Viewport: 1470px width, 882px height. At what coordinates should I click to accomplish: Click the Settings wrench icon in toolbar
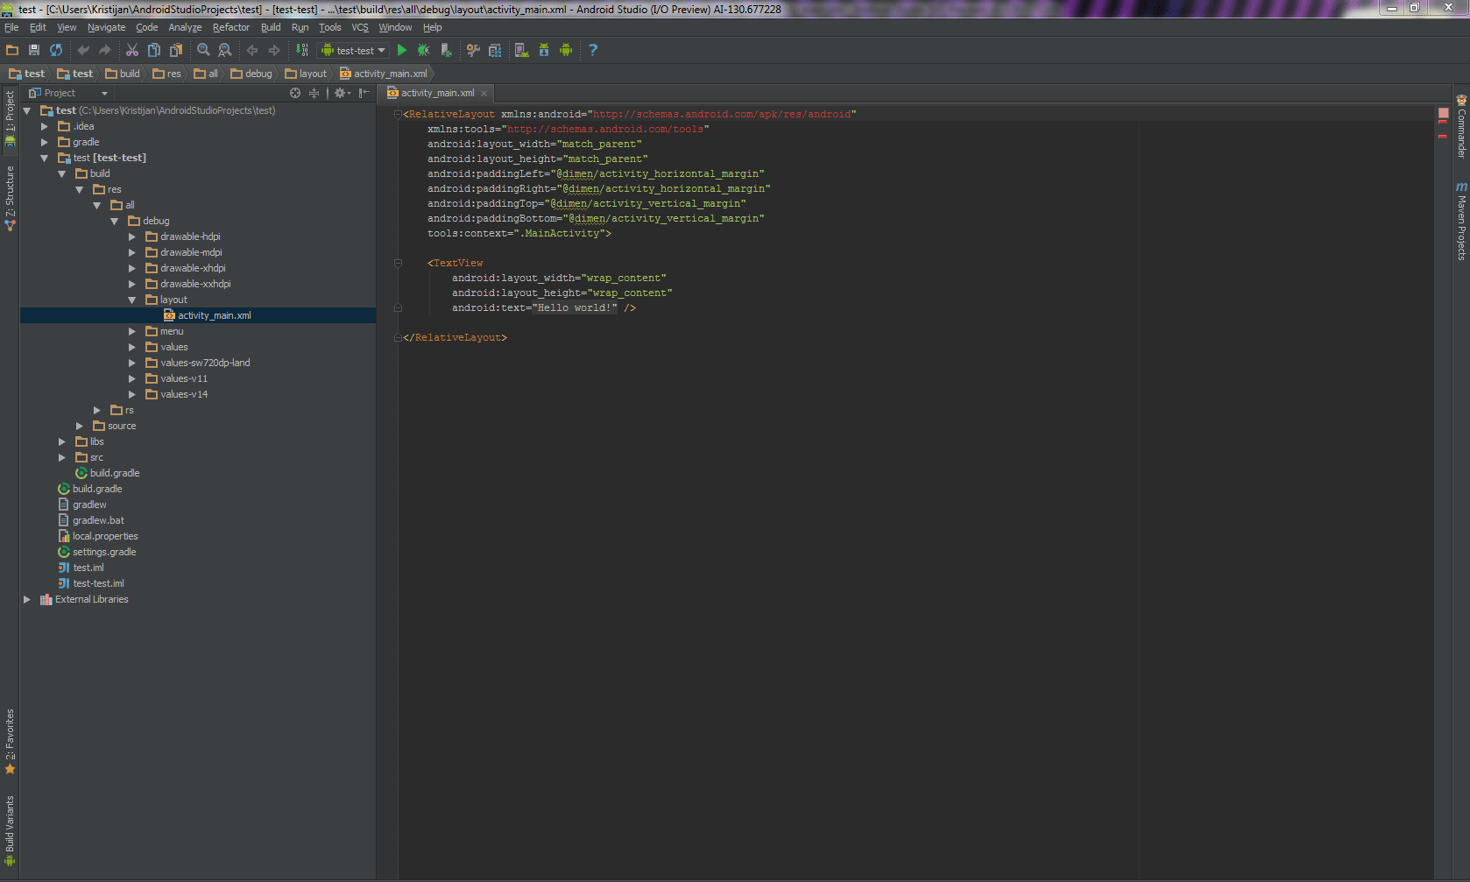473,50
